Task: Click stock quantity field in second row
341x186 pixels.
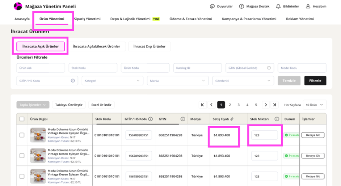Action: (264, 156)
